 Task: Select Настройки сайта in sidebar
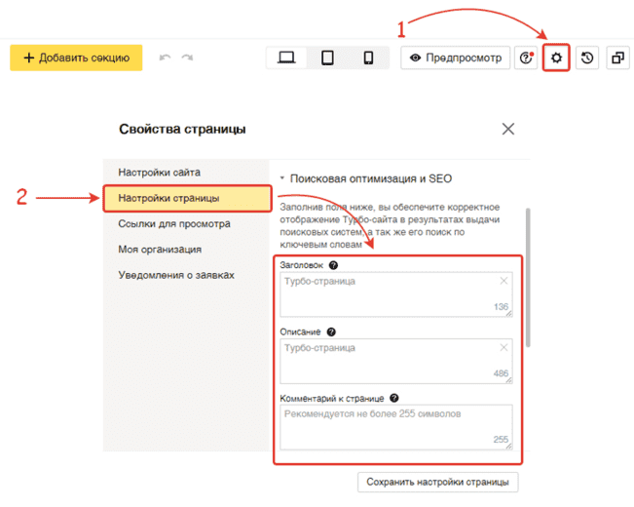pyautogui.click(x=160, y=173)
